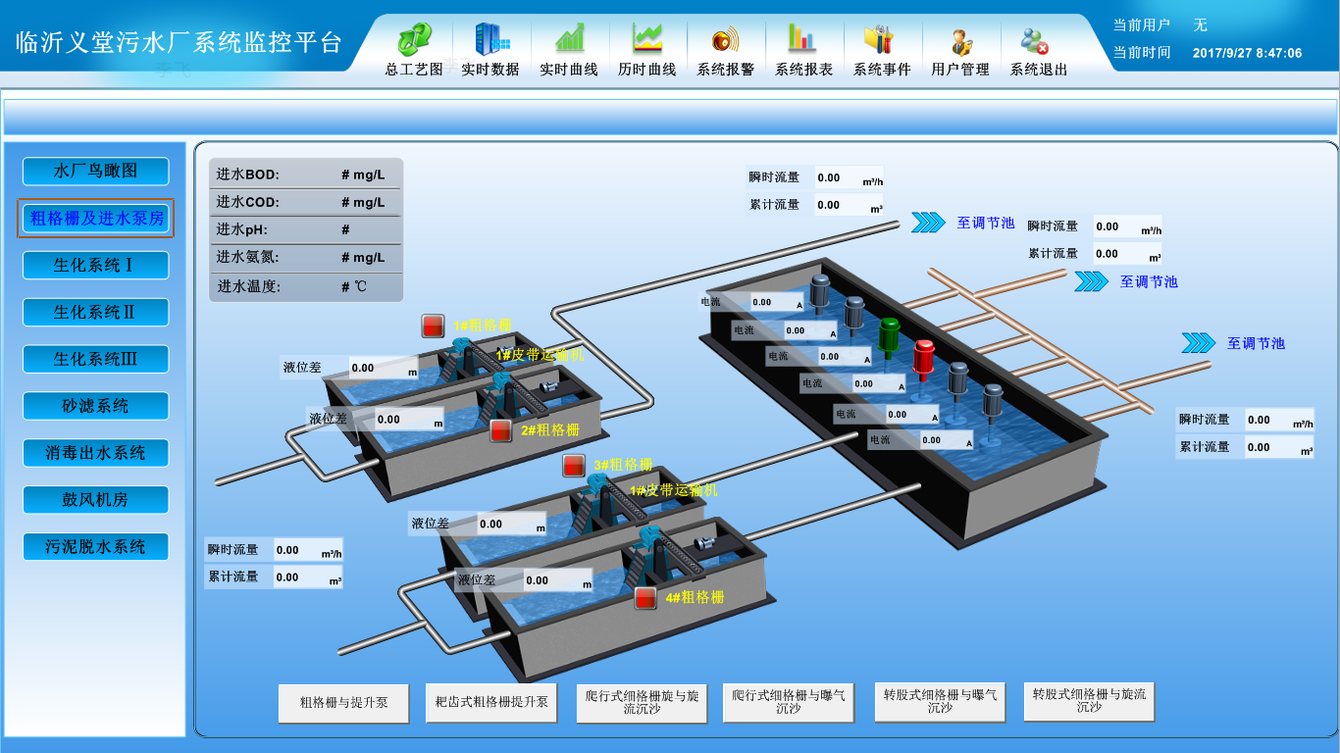The width and height of the screenshot is (1340, 753).
Task: Open the 系统事件 events icon
Action: point(881,40)
